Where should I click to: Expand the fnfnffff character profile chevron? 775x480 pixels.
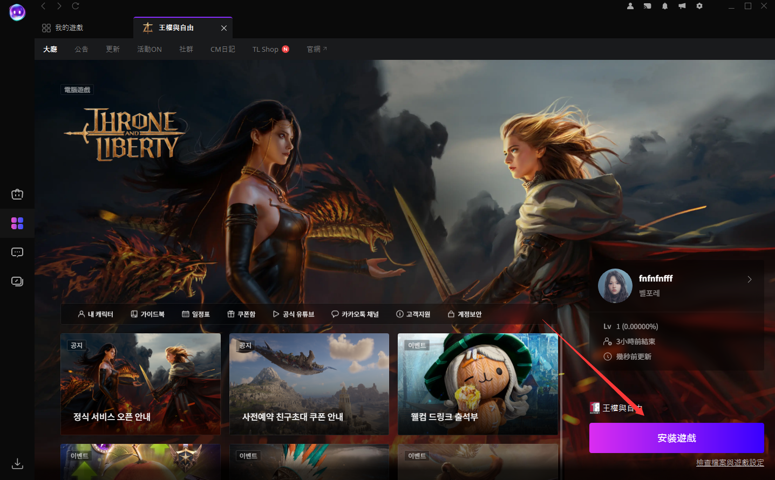[x=749, y=279]
